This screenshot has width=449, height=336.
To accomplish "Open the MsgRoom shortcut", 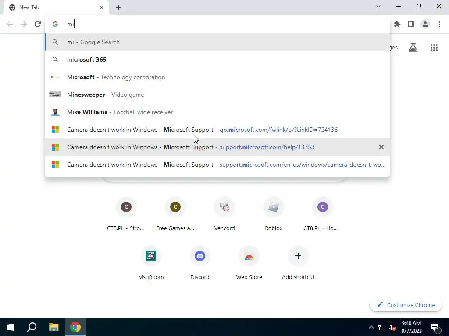I will click(151, 262).
